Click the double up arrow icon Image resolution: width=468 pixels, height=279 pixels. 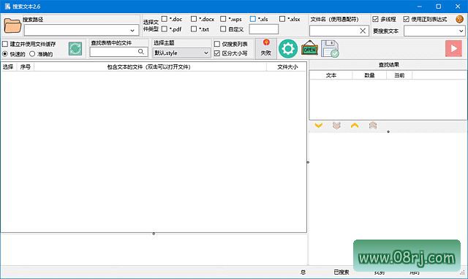tap(373, 125)
